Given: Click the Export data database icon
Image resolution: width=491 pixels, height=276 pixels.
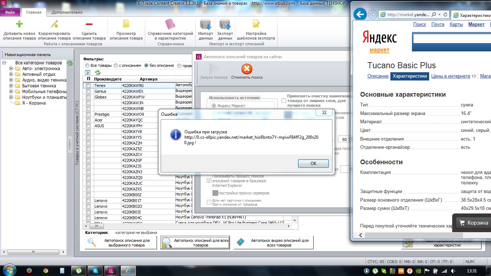Looking at the screenshot, I should tap(225, 24).
